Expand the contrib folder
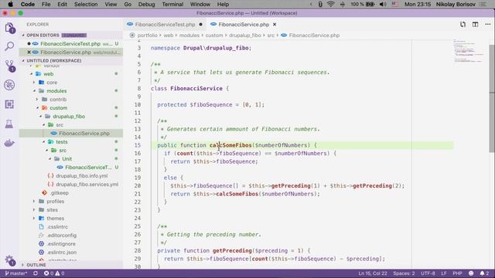This screenshot has height=278, width=495. coord(58,100)
